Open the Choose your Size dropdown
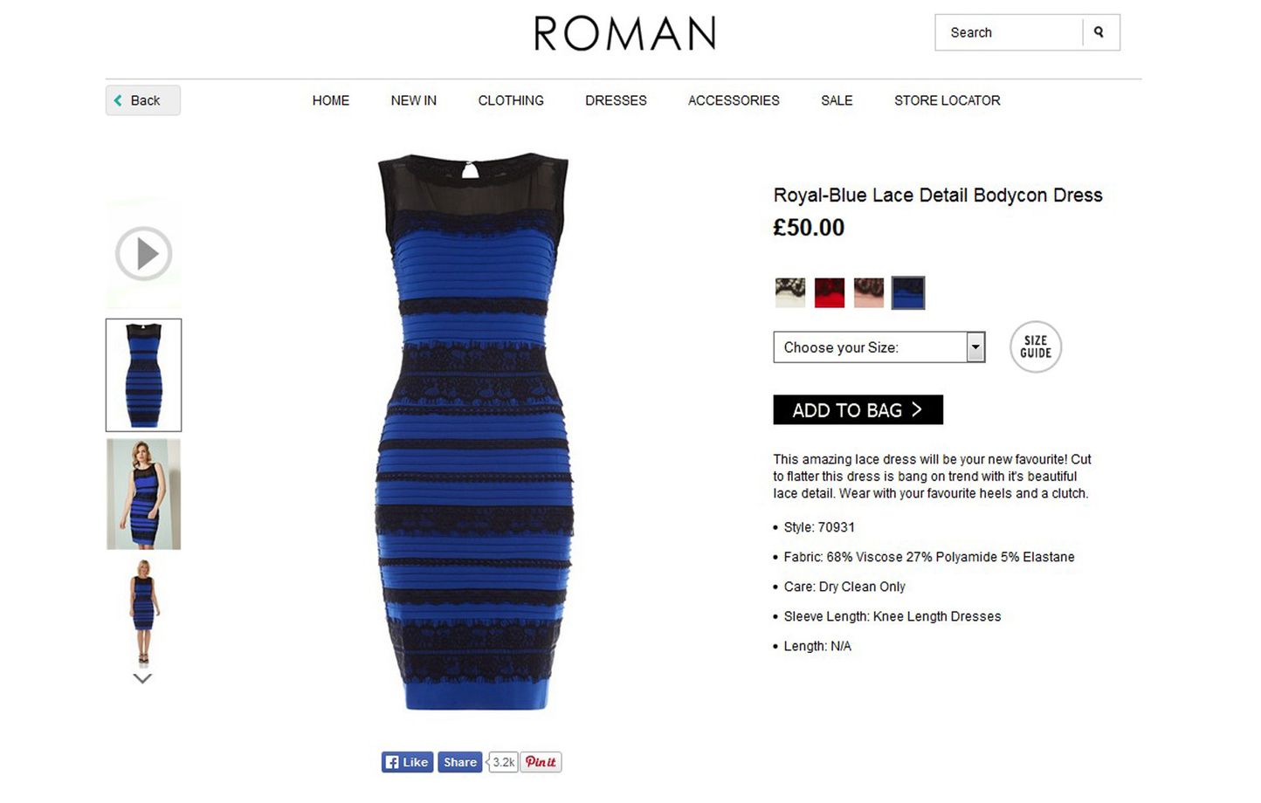1261x803 pixels. [879, 347]
